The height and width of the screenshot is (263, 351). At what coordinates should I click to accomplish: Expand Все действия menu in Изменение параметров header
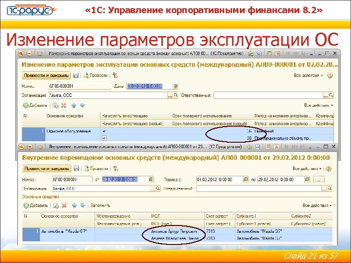click(x=308, y=75)
